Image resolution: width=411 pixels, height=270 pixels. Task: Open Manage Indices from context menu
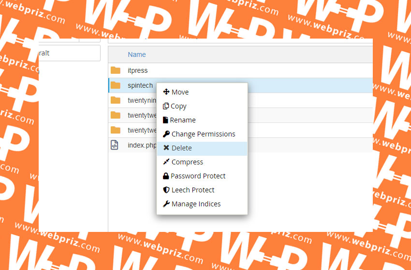click(x=202, y=204)
